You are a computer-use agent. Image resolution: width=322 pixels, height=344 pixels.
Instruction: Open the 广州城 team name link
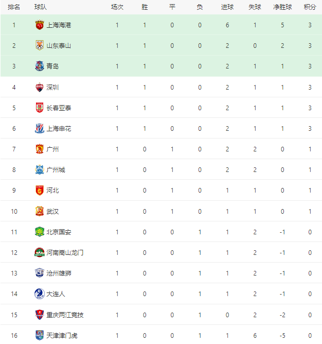coord(56,170)
